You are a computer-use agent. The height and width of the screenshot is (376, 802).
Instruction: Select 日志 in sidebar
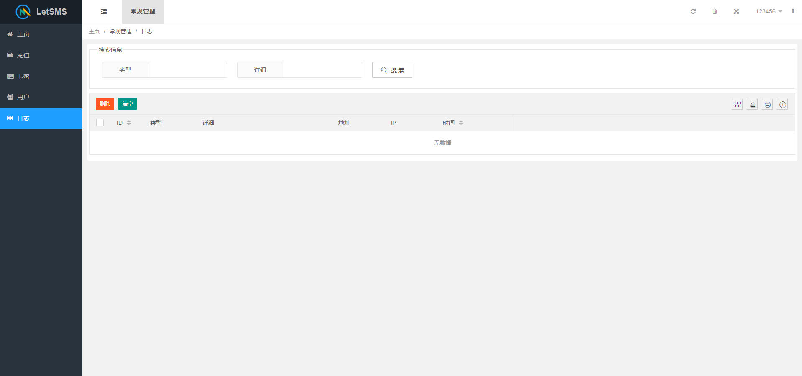point(41,118)
